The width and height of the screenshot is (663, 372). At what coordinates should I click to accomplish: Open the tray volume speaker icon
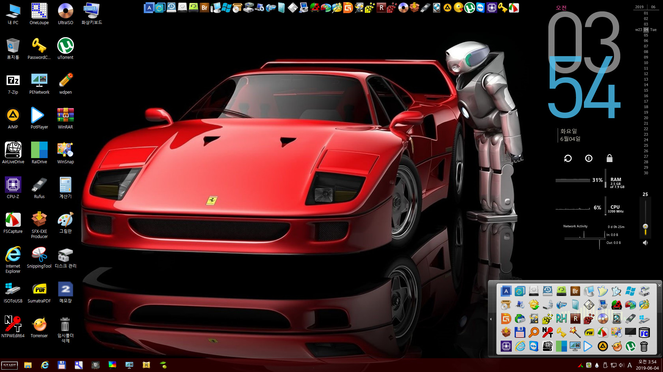(x=622, y=365)
